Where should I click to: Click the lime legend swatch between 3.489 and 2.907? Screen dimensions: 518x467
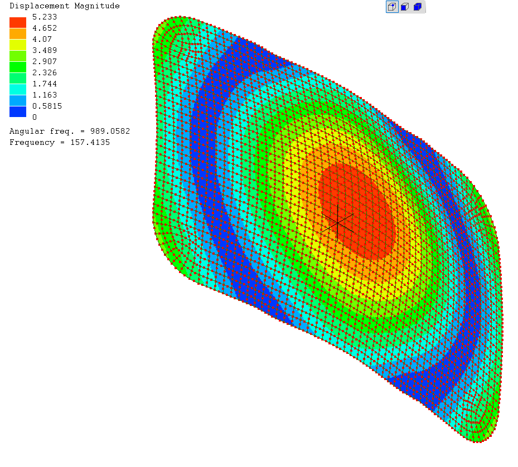tap(18, 56)
